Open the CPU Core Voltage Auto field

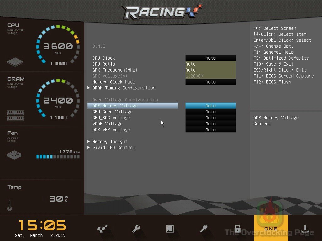210,112
